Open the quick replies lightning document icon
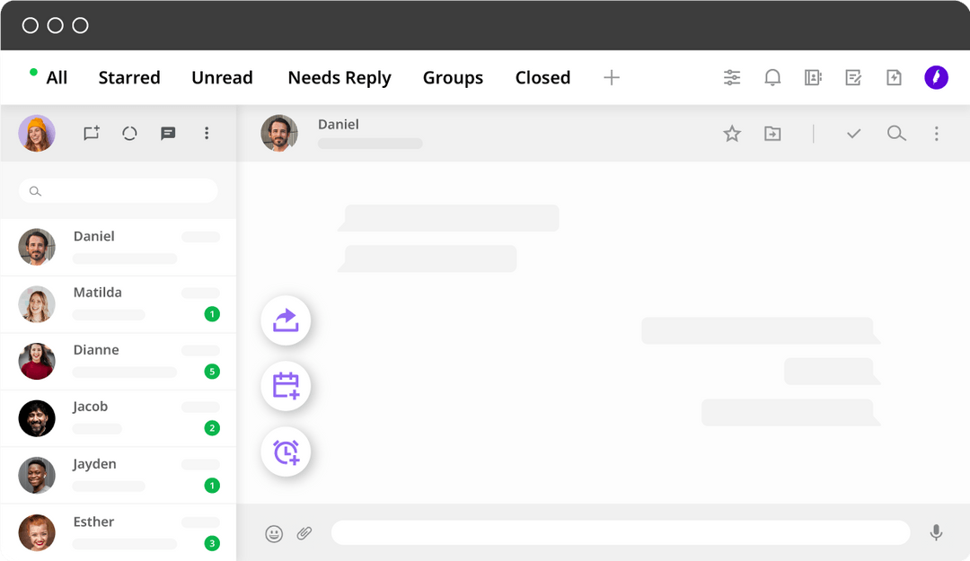 [894, 77]
